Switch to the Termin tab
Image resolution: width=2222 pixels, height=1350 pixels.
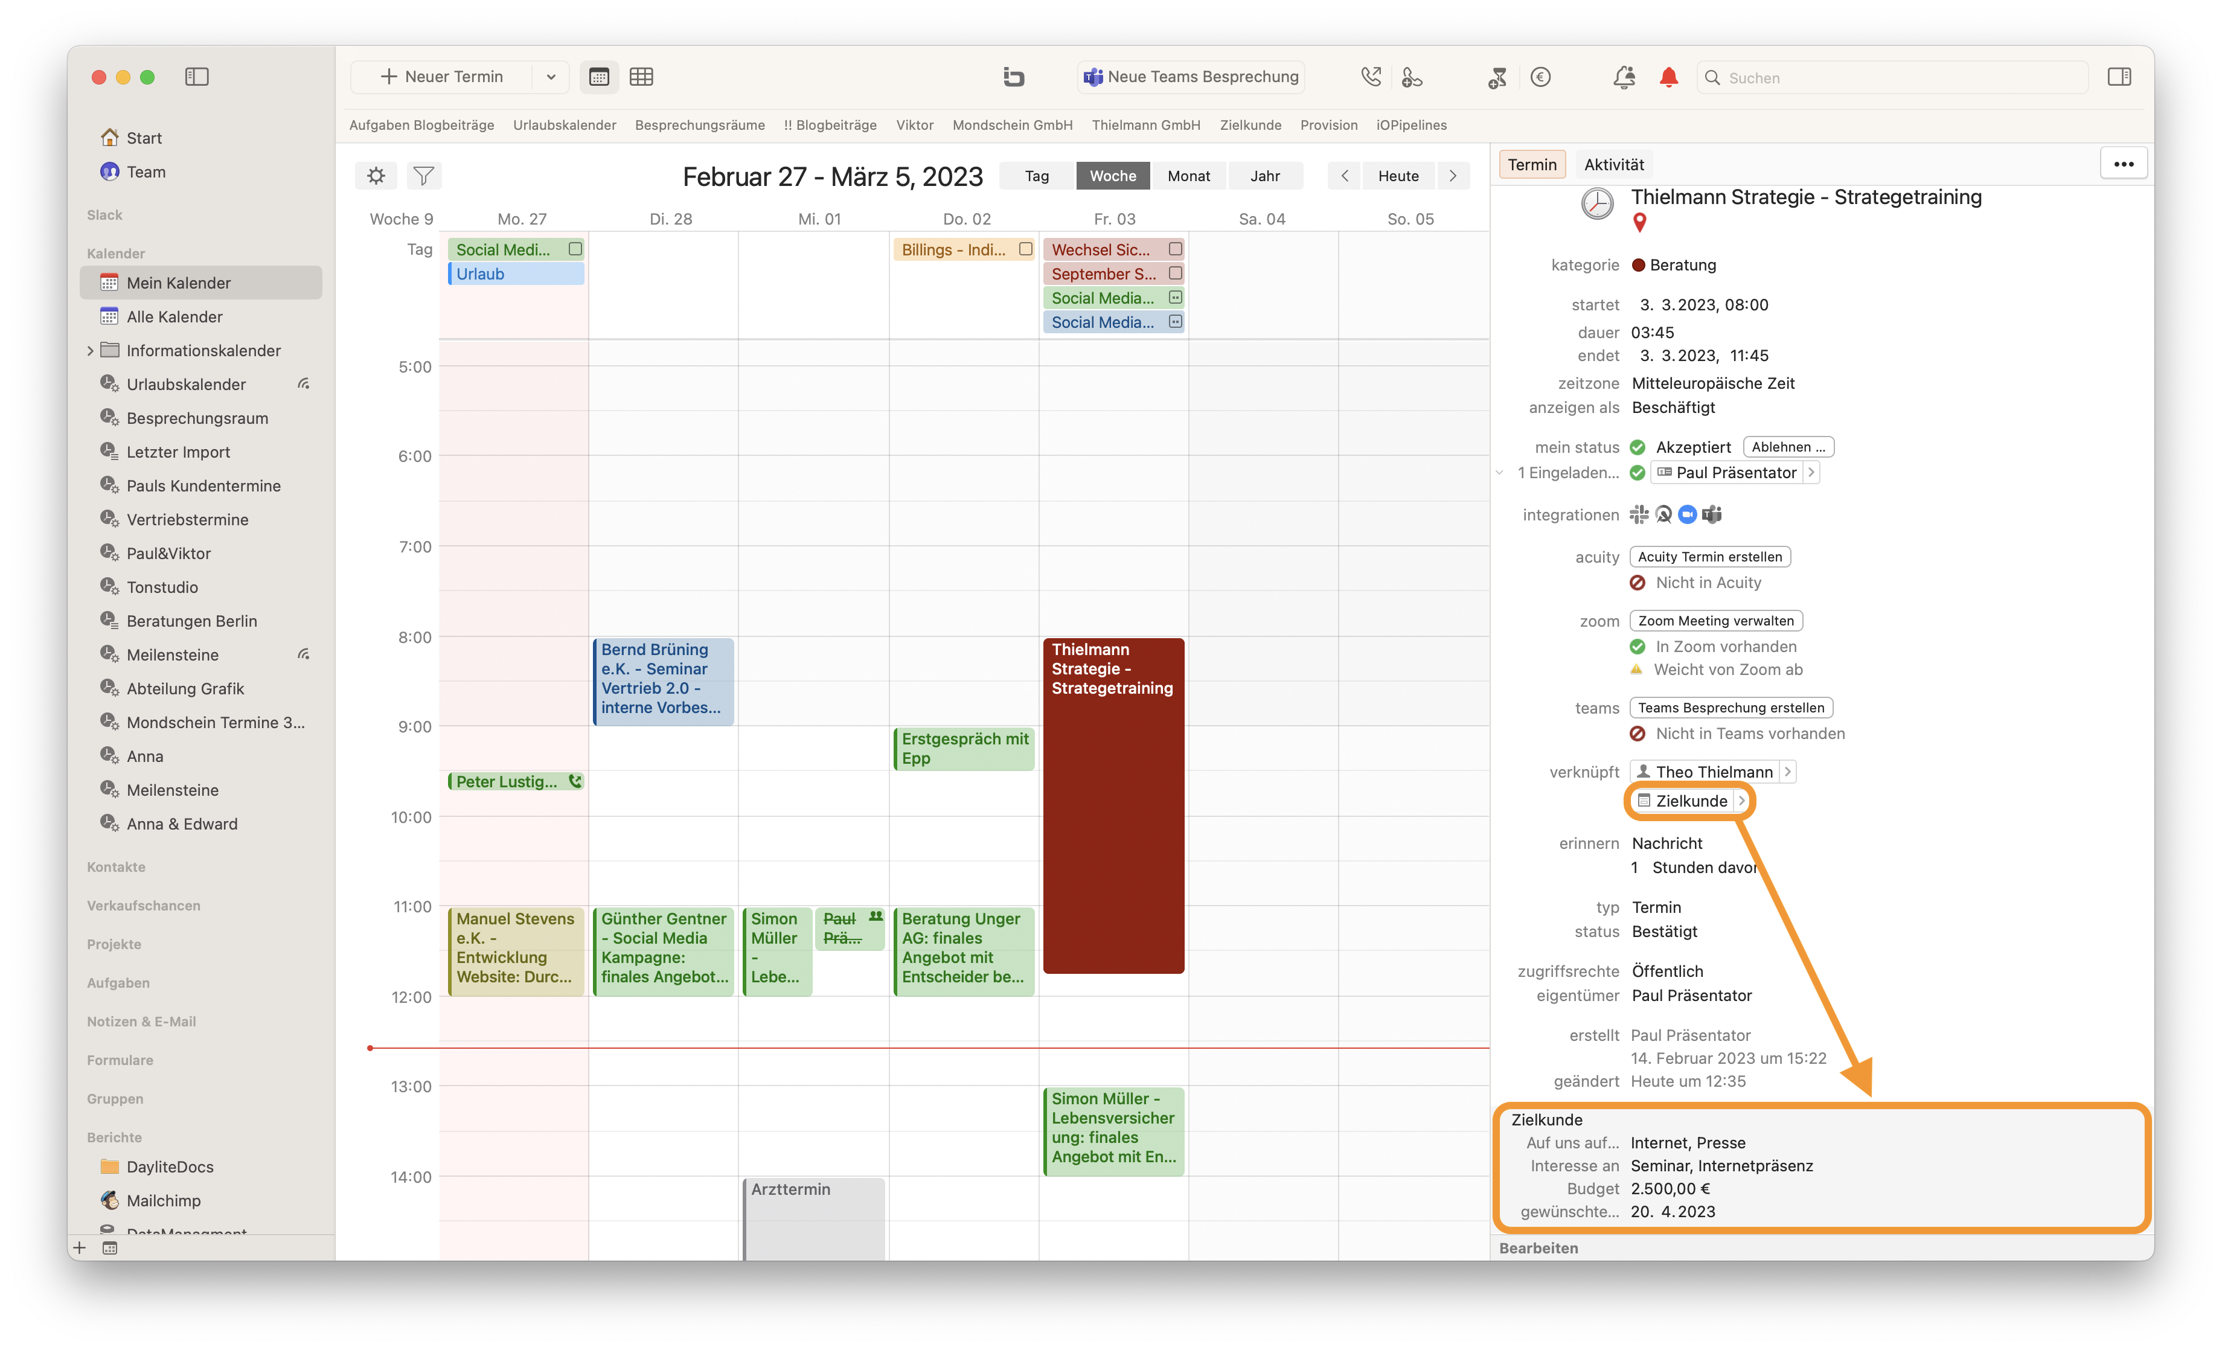pyautogui.click(x=1532, y=164)
